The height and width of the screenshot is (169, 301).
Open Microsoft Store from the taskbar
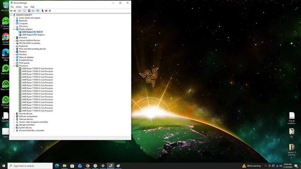(72, 166)
